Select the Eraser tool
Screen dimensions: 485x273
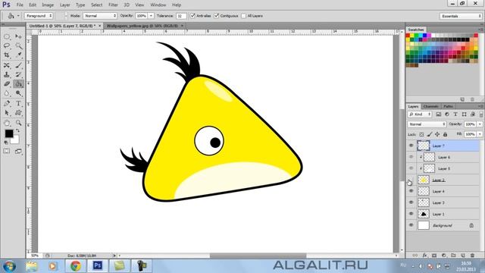[7, 84]
